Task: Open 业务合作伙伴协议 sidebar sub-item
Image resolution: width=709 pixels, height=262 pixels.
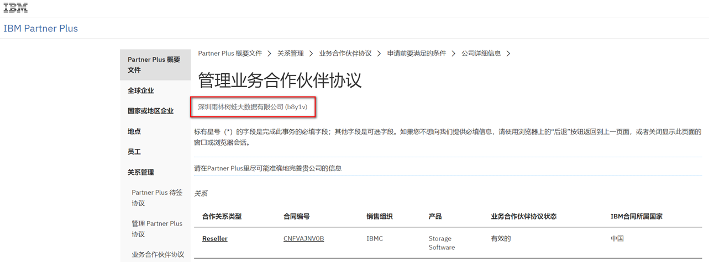Action: pos(158,254)
